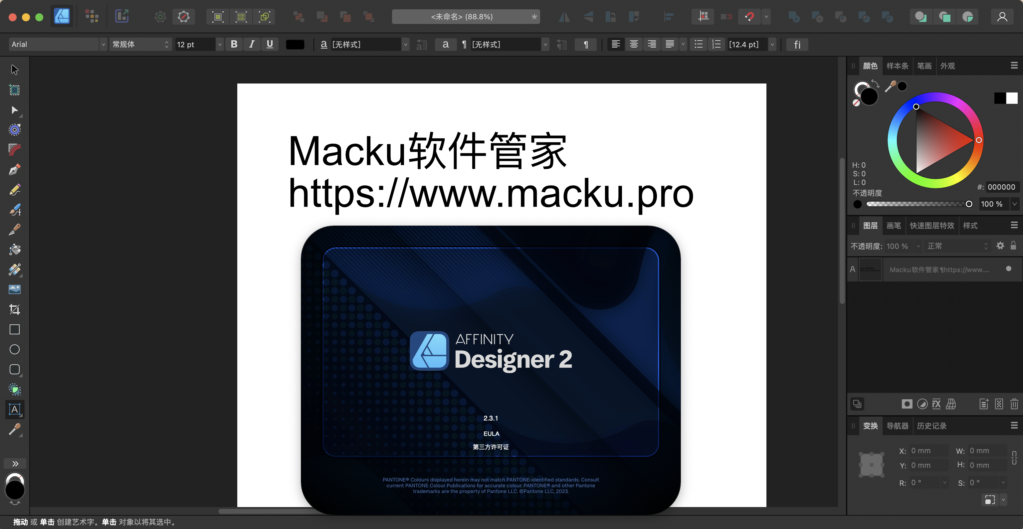Open the font style 常规体 dropdown

point(140,45)
